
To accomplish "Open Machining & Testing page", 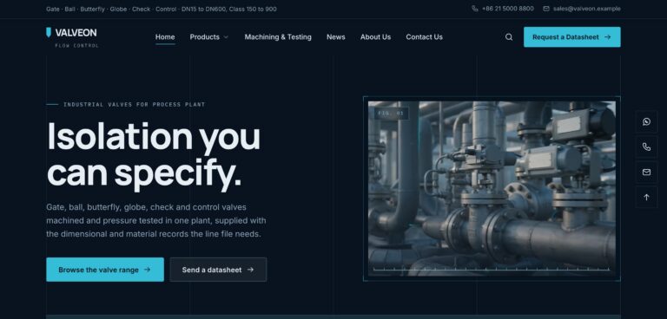I will [x=278, y=37].
